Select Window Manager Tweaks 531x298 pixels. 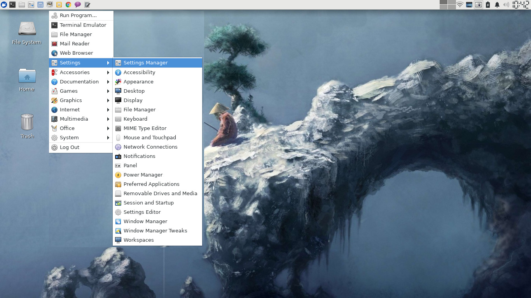(155, 230)
